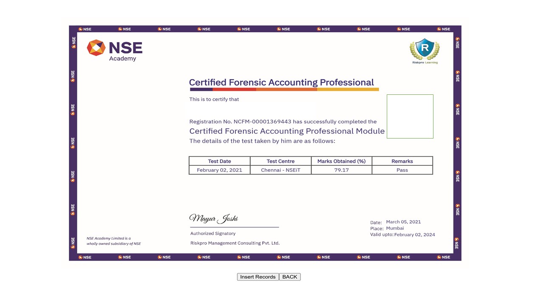This screenshot has width=544, height=306.
Task: Select the Riskpro Learning shield badge
Action: (x=424, y=49)
